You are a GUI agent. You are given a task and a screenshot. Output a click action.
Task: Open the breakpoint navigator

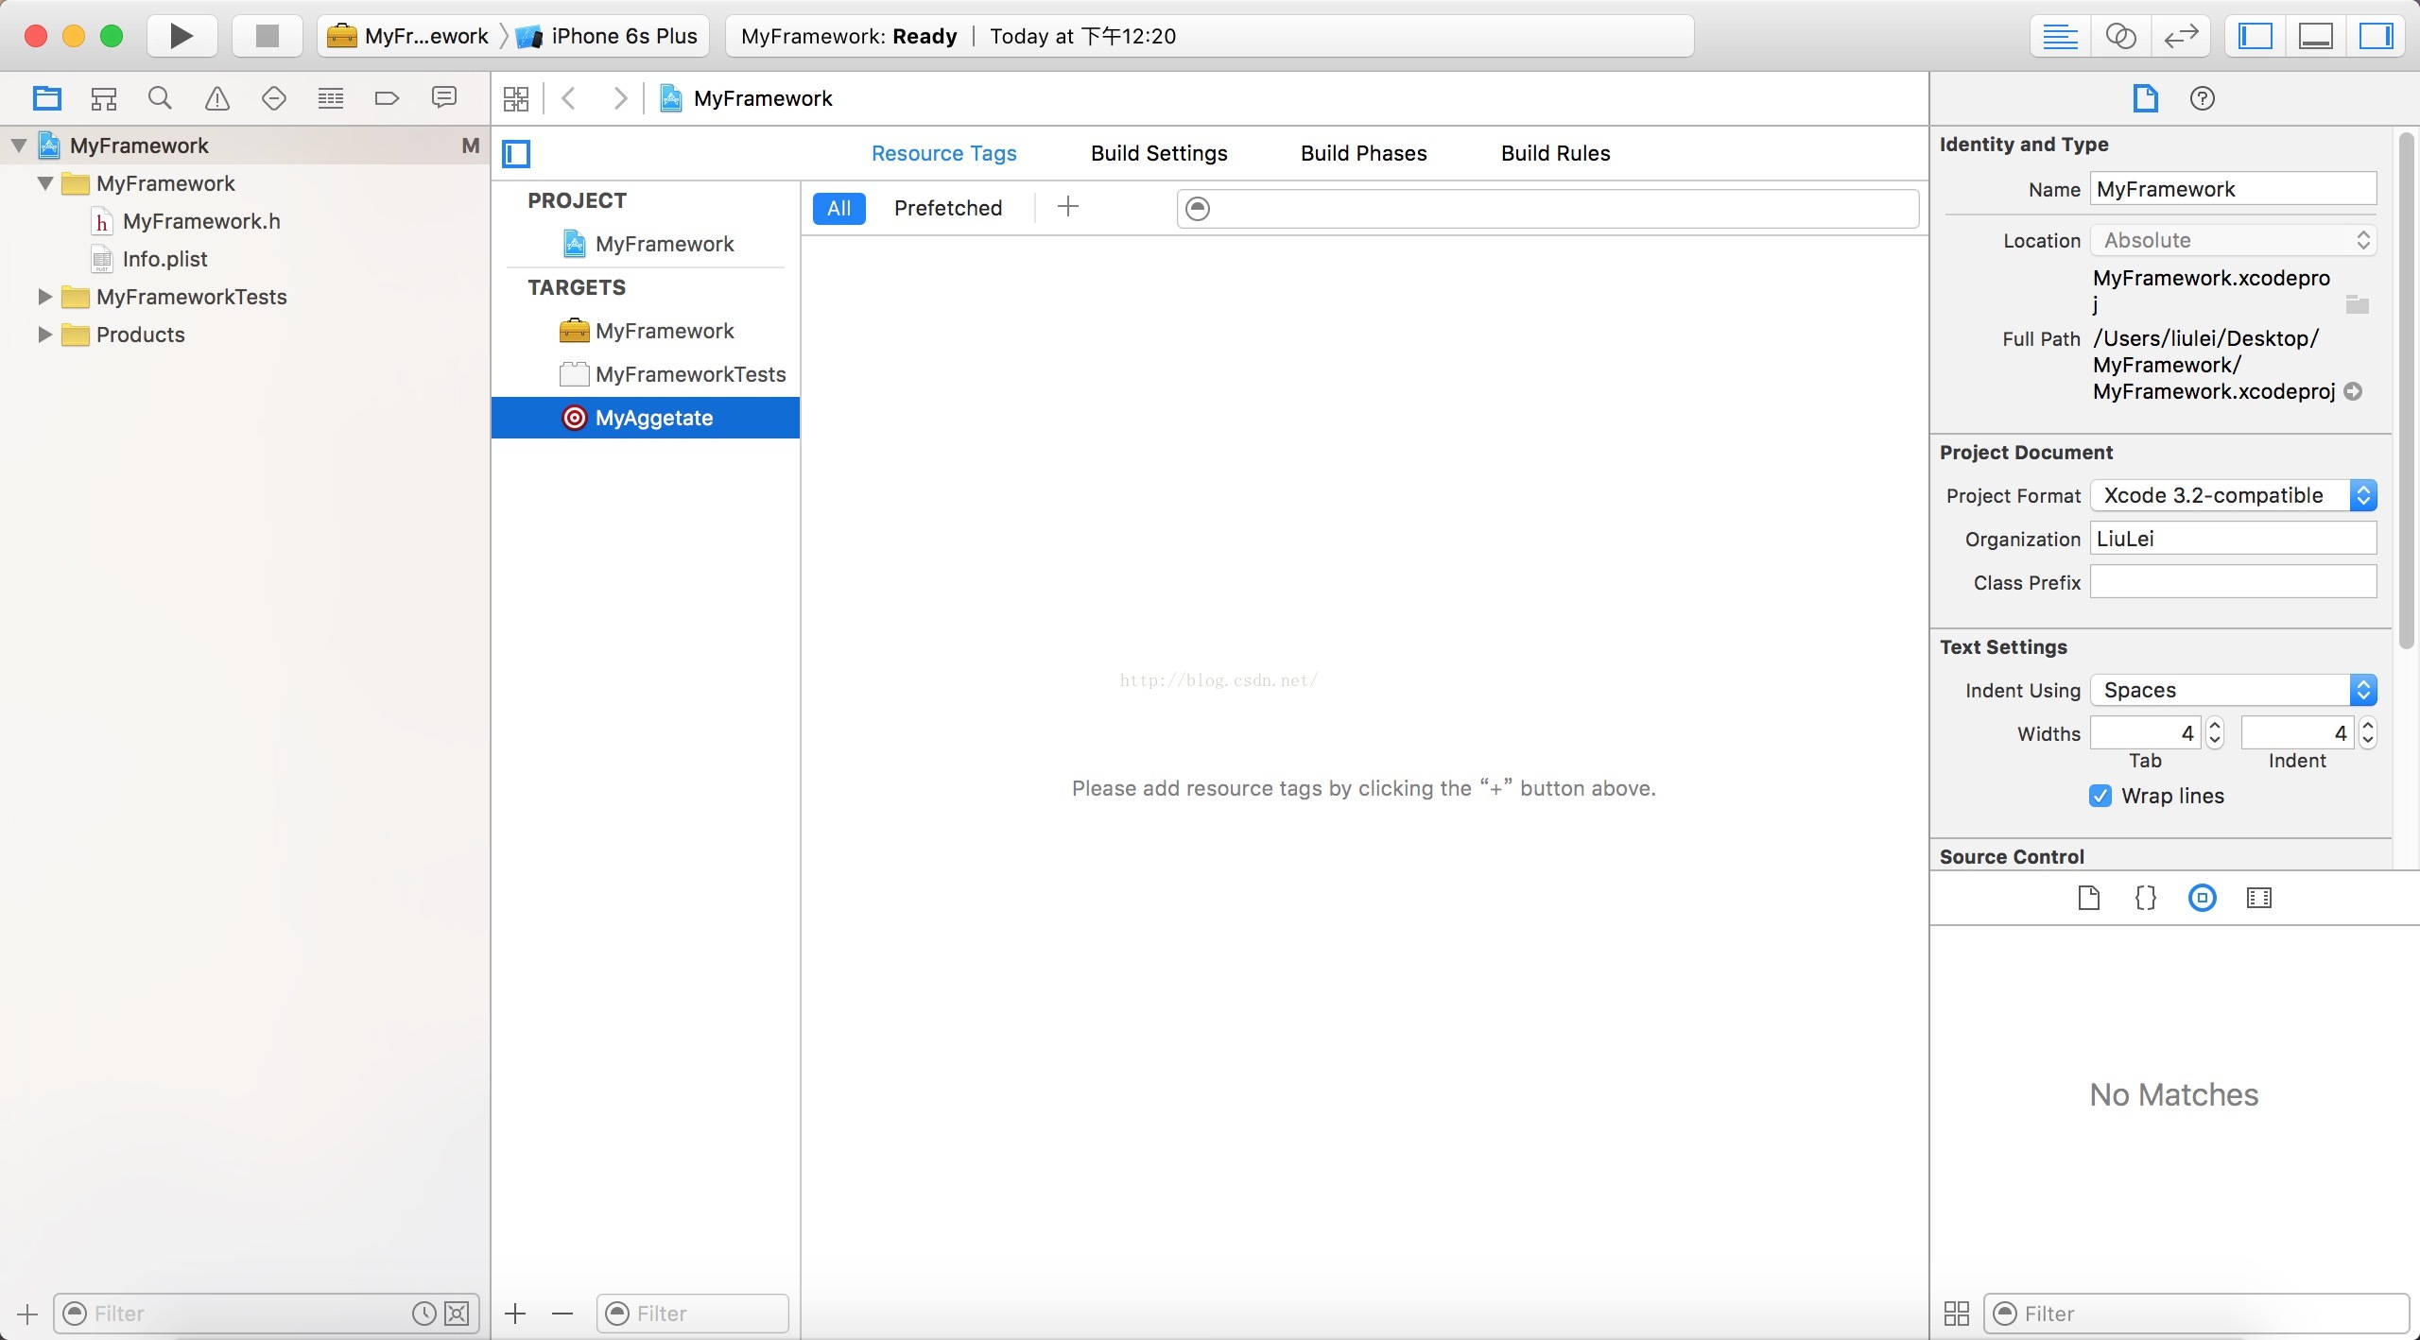[388, 97]
